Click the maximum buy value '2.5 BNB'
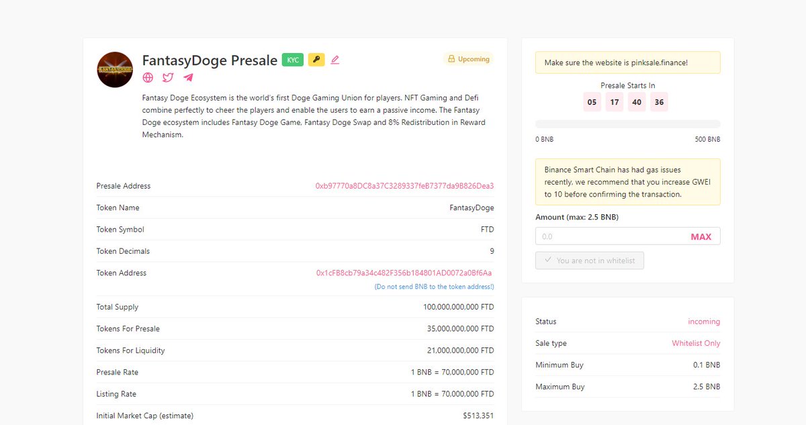Image resolution: width=806 pixels, height=425 pixels. point(707,387)
